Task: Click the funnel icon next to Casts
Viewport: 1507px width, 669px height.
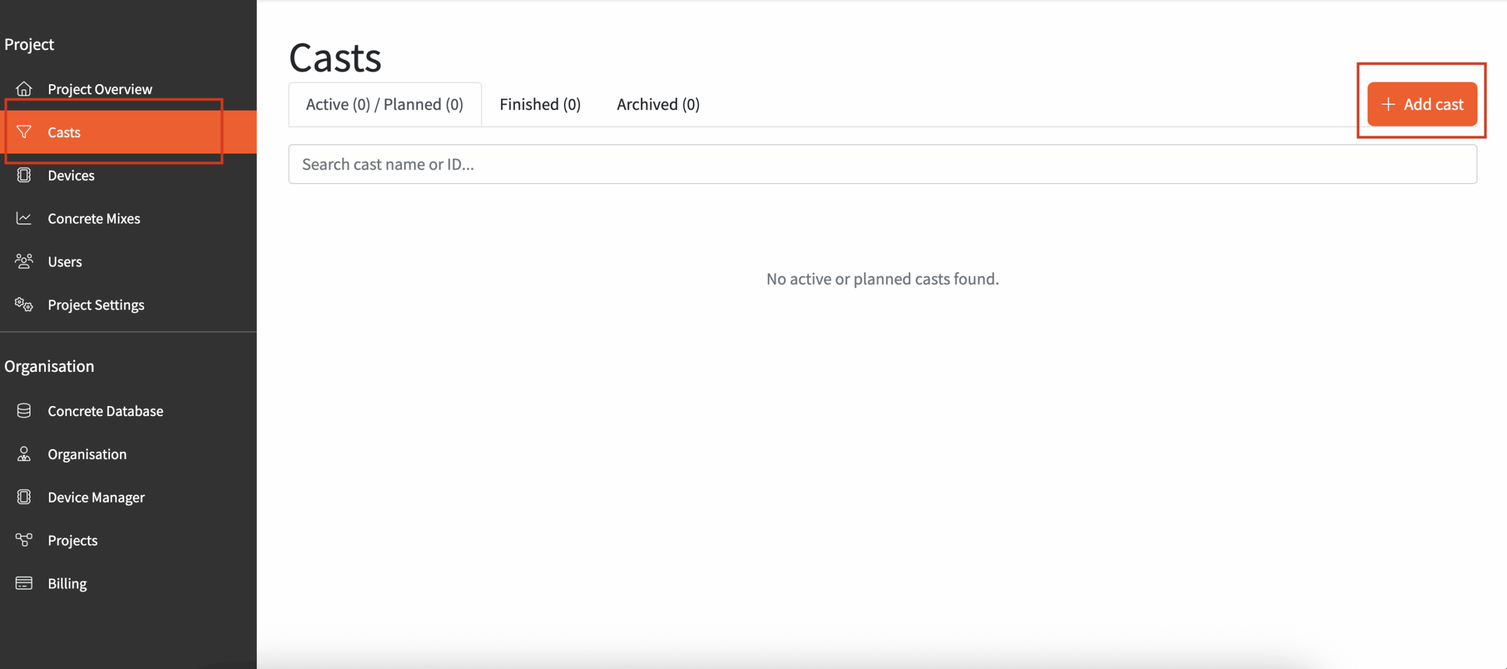Action: pyautogui.click(x=24, y=132)
